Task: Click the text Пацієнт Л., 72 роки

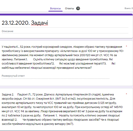Action: click(30, 95)
